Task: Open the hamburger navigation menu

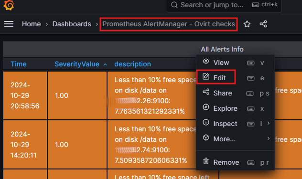Action: (9, 24)
